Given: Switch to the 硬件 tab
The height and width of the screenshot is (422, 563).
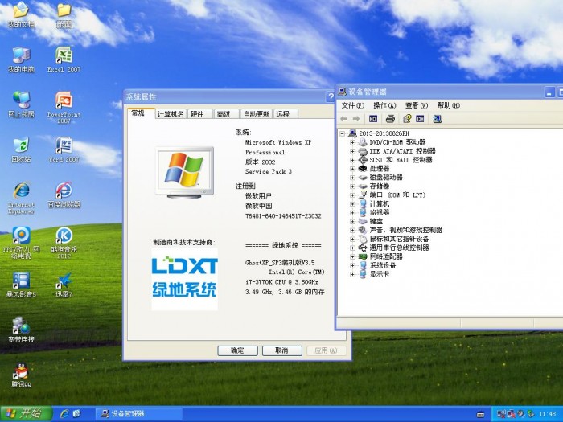Looking at the screenshot, I should click(x=199, y=114).
